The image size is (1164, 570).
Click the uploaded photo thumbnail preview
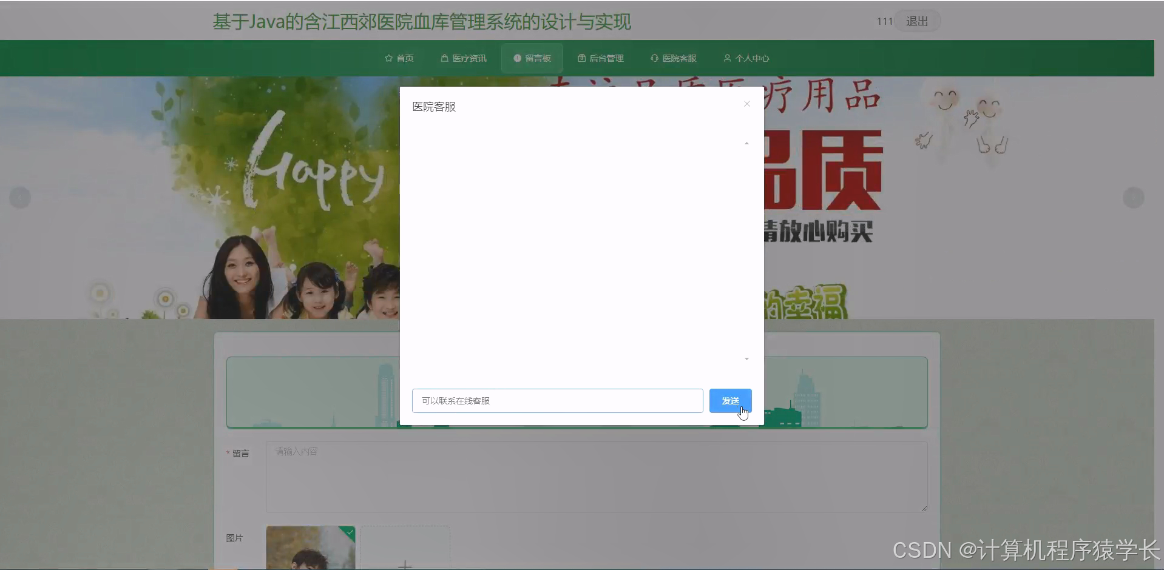310,547
